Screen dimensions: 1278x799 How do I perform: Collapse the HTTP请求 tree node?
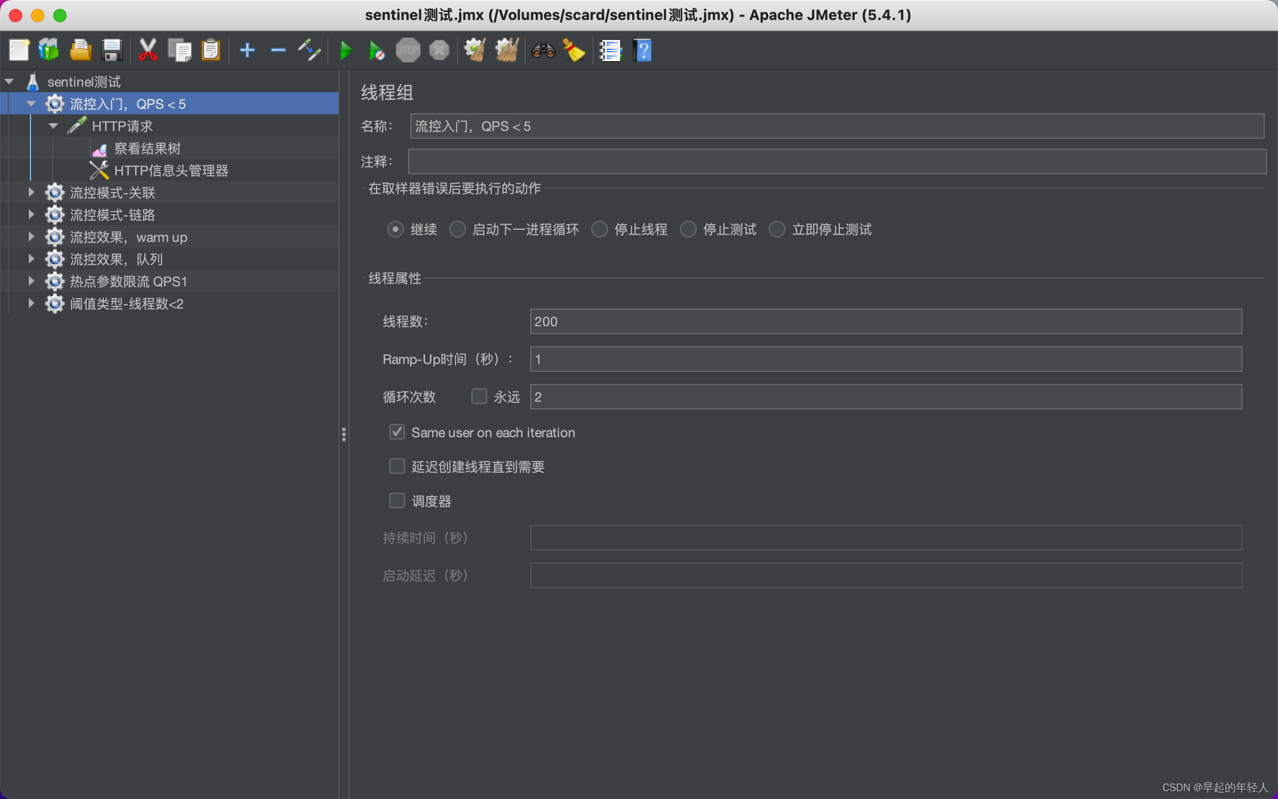pos(53,126)
